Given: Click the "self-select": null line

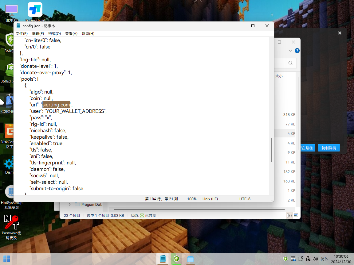Looking at the screenshot, I should (x=49, y=182).
